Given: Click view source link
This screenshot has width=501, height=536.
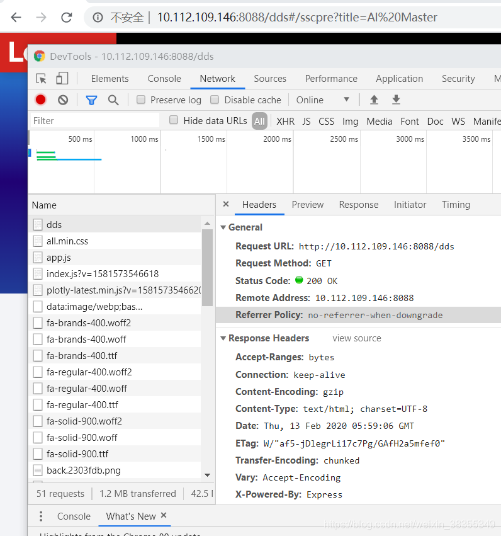Looking at the screenshot, I should click(x=356, y=338).
